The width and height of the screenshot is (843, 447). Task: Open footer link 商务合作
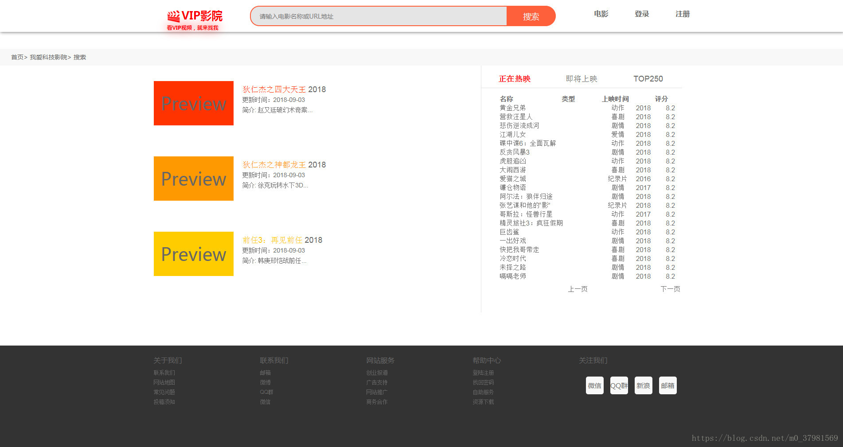pyautogui.click(x=377, y=402)
